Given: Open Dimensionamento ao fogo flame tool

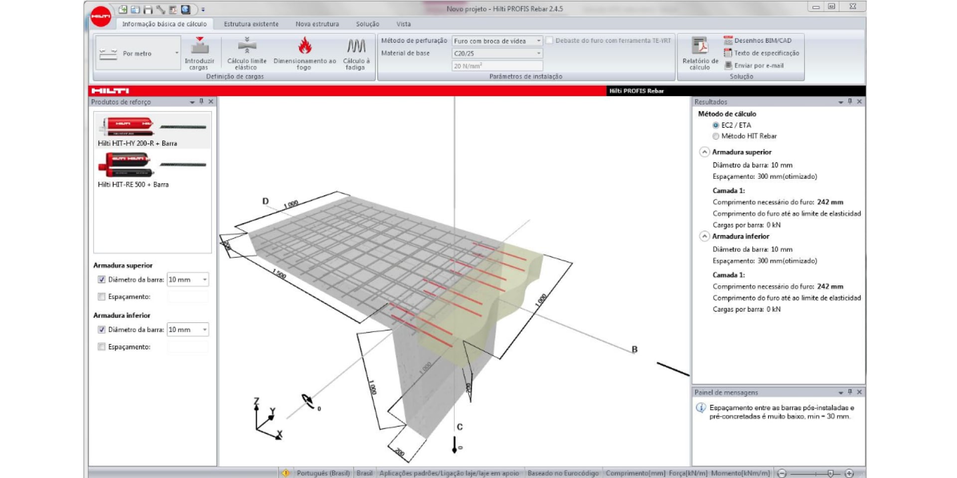Looking at the screenshot, I should [x=305, y=53].
